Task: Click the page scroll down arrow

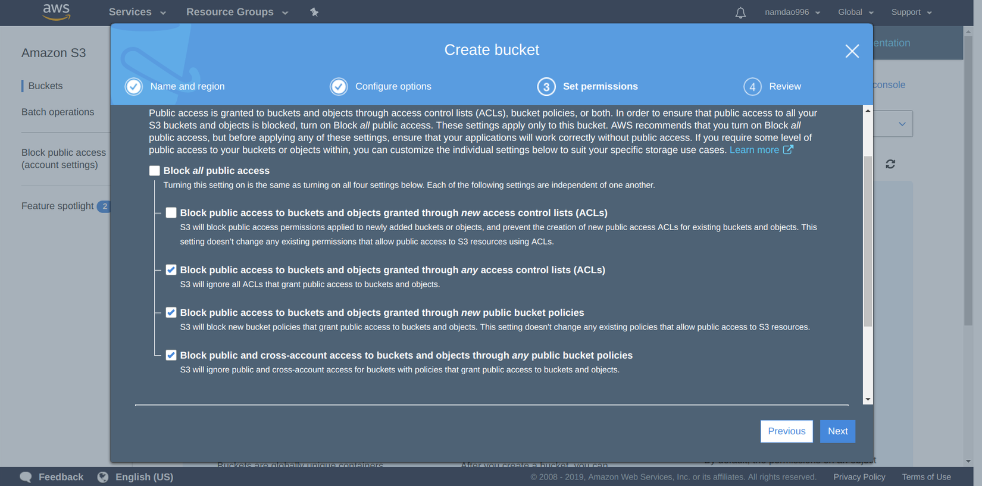Action: [x=968, y=461]
